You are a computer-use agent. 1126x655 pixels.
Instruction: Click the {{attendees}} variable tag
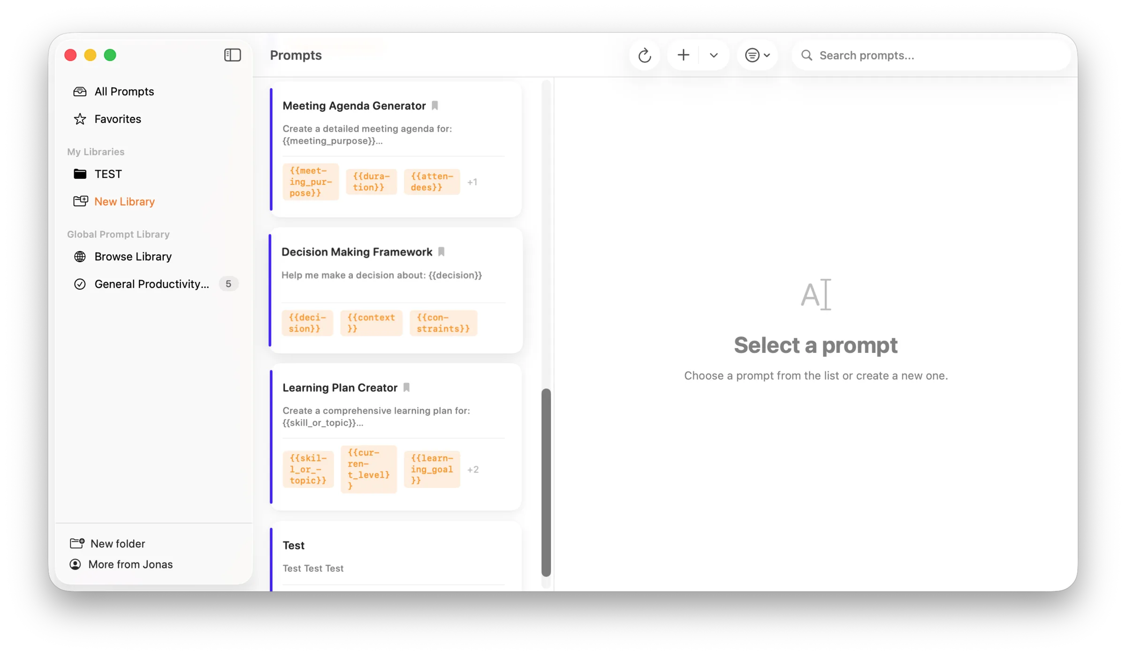432,182
